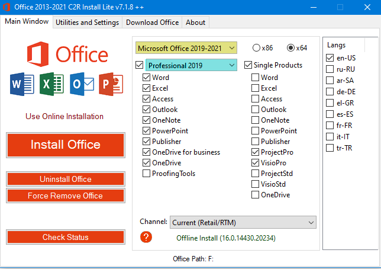The width and height of the screenshot is (381, 269).
Task: Uncheck the VisioPro checkbox
Action: tap(255, 162)
